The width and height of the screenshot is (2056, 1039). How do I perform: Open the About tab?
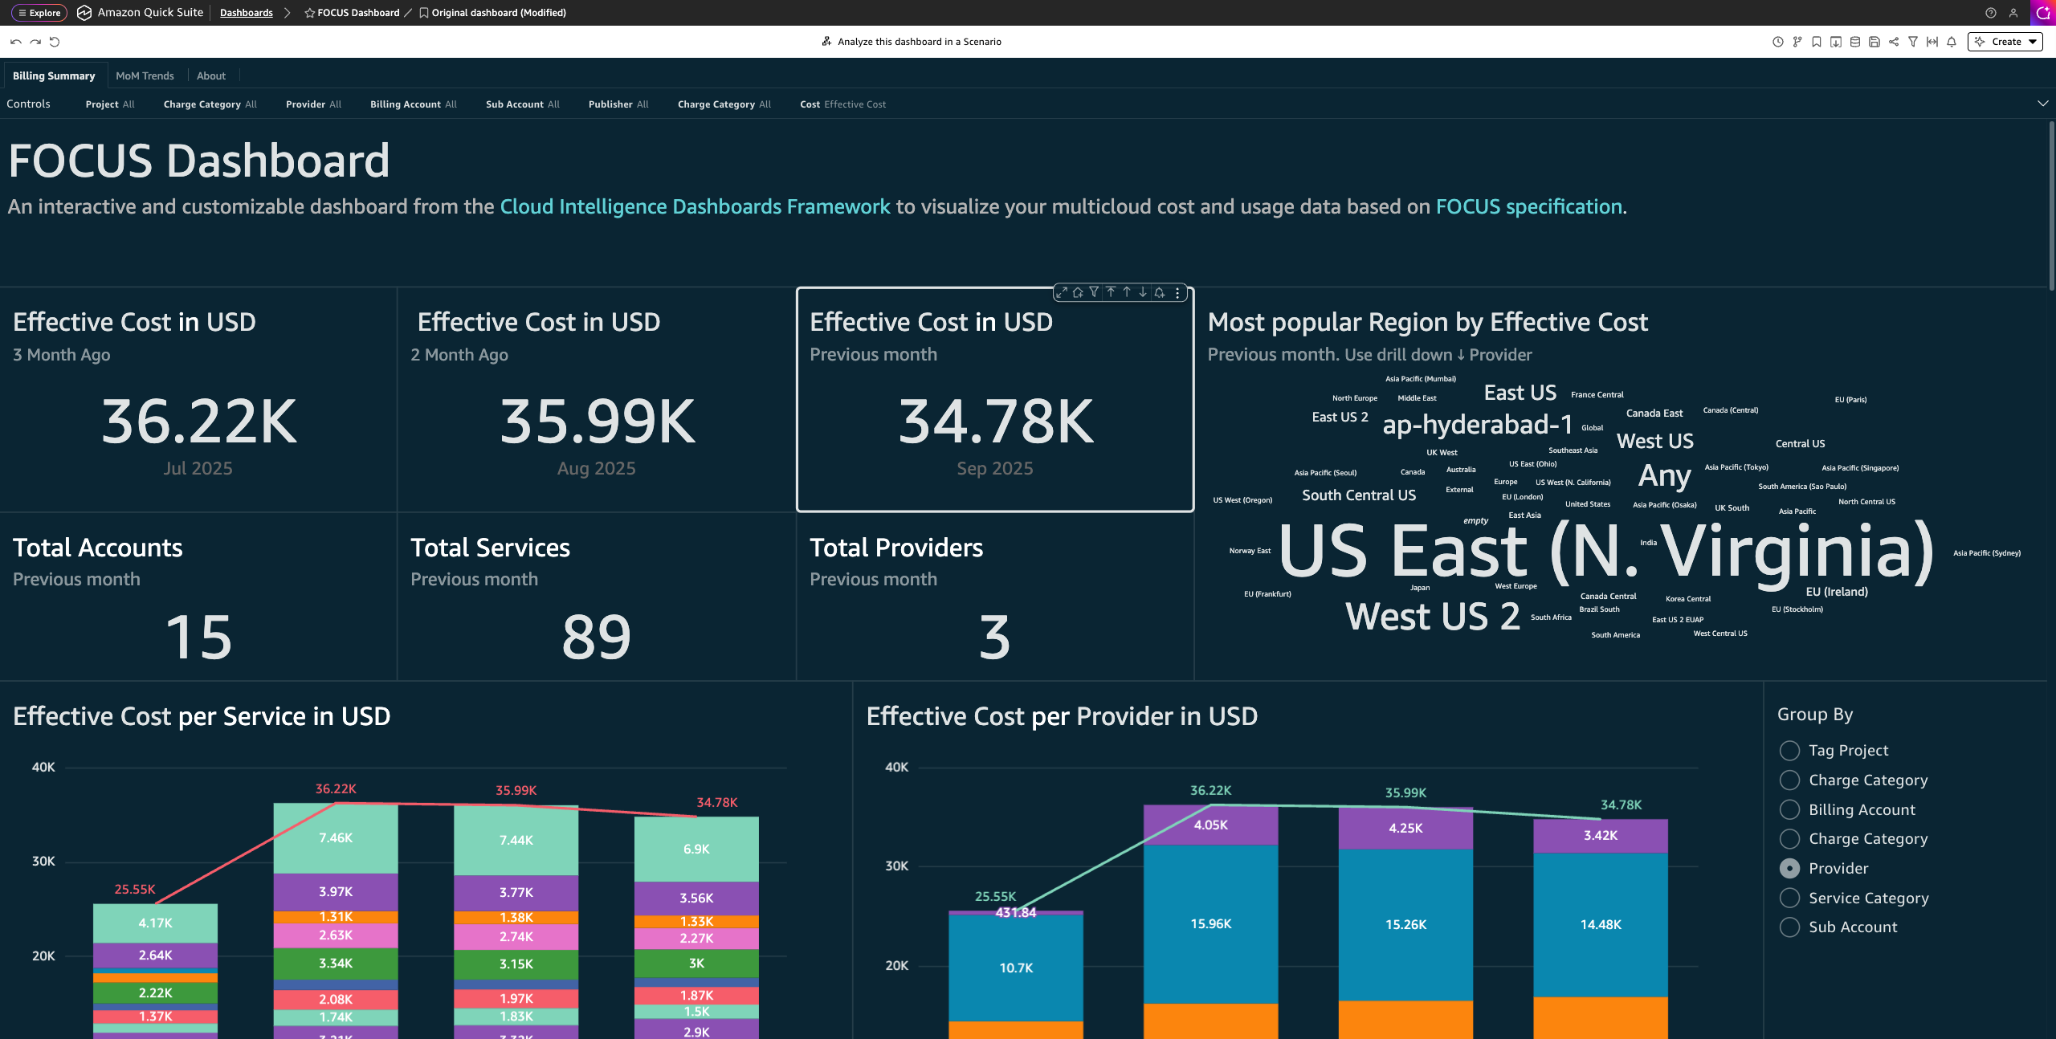click(x=211, y=76)
